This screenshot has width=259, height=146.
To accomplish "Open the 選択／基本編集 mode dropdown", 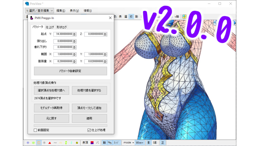I will 40,11.
